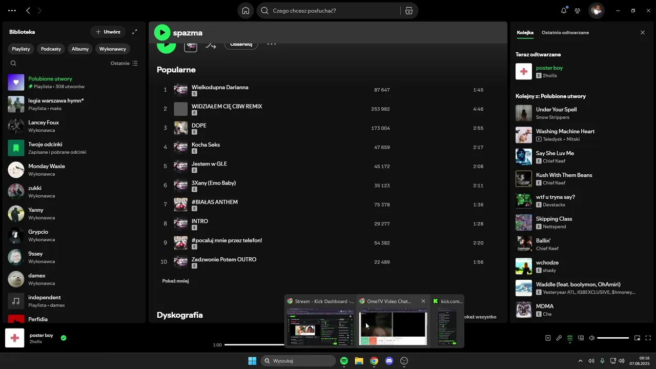This screenshot has width=656, height=369.
Task: Switch to Stream - Kick Dashboard preview
Action: [x=320, y=321]
